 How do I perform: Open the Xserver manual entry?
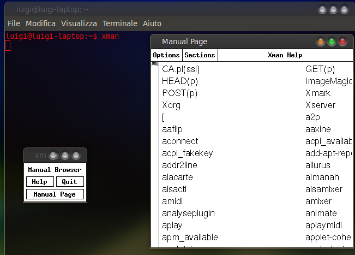click(x=320, y=105)
